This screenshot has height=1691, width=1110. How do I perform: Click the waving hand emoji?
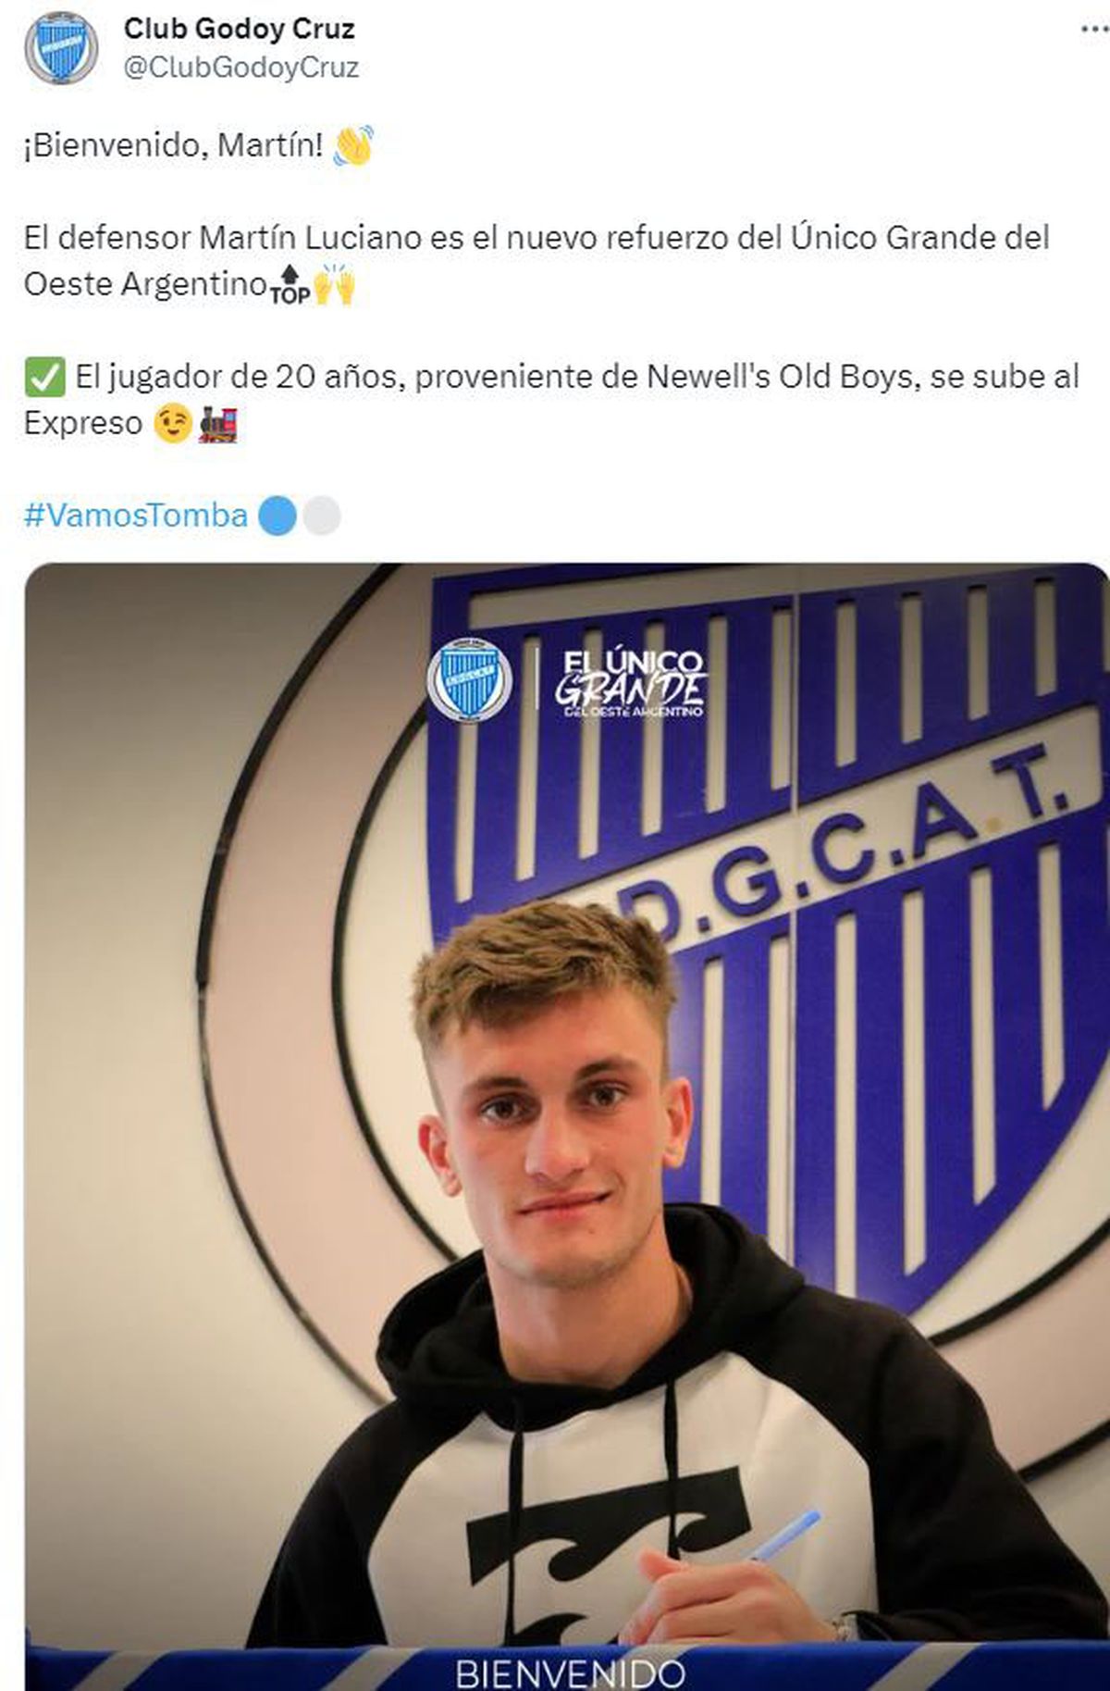point(353,145)
